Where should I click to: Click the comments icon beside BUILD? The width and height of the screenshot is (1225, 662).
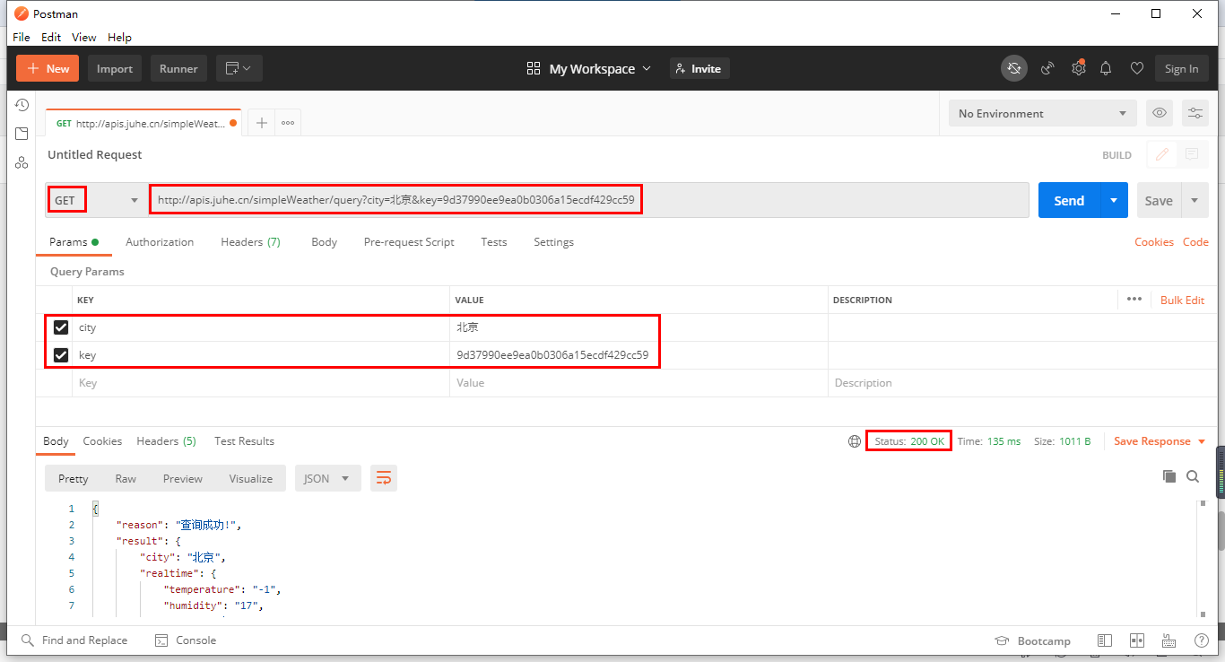(1192, 154)
